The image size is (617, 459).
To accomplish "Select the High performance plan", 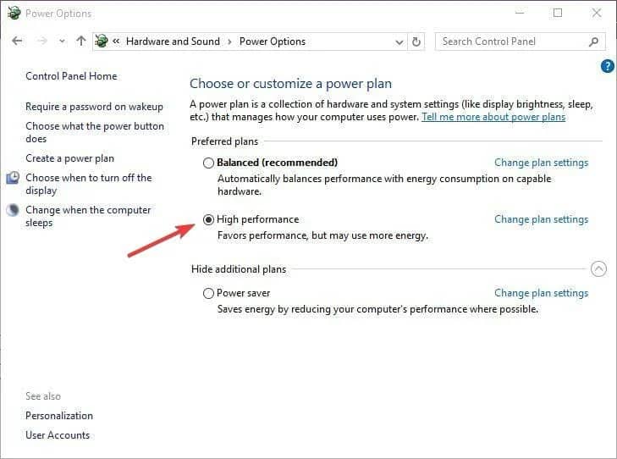I will [208, 219].
